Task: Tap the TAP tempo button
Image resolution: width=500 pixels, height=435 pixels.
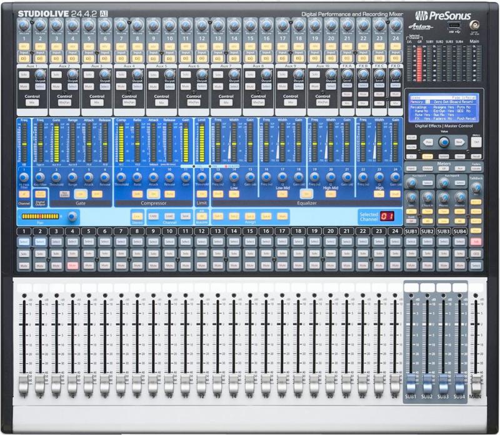Action: tap(476, 142)
